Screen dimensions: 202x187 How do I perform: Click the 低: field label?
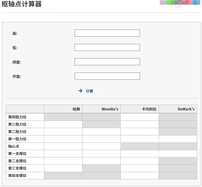click(x=15, y=48)
